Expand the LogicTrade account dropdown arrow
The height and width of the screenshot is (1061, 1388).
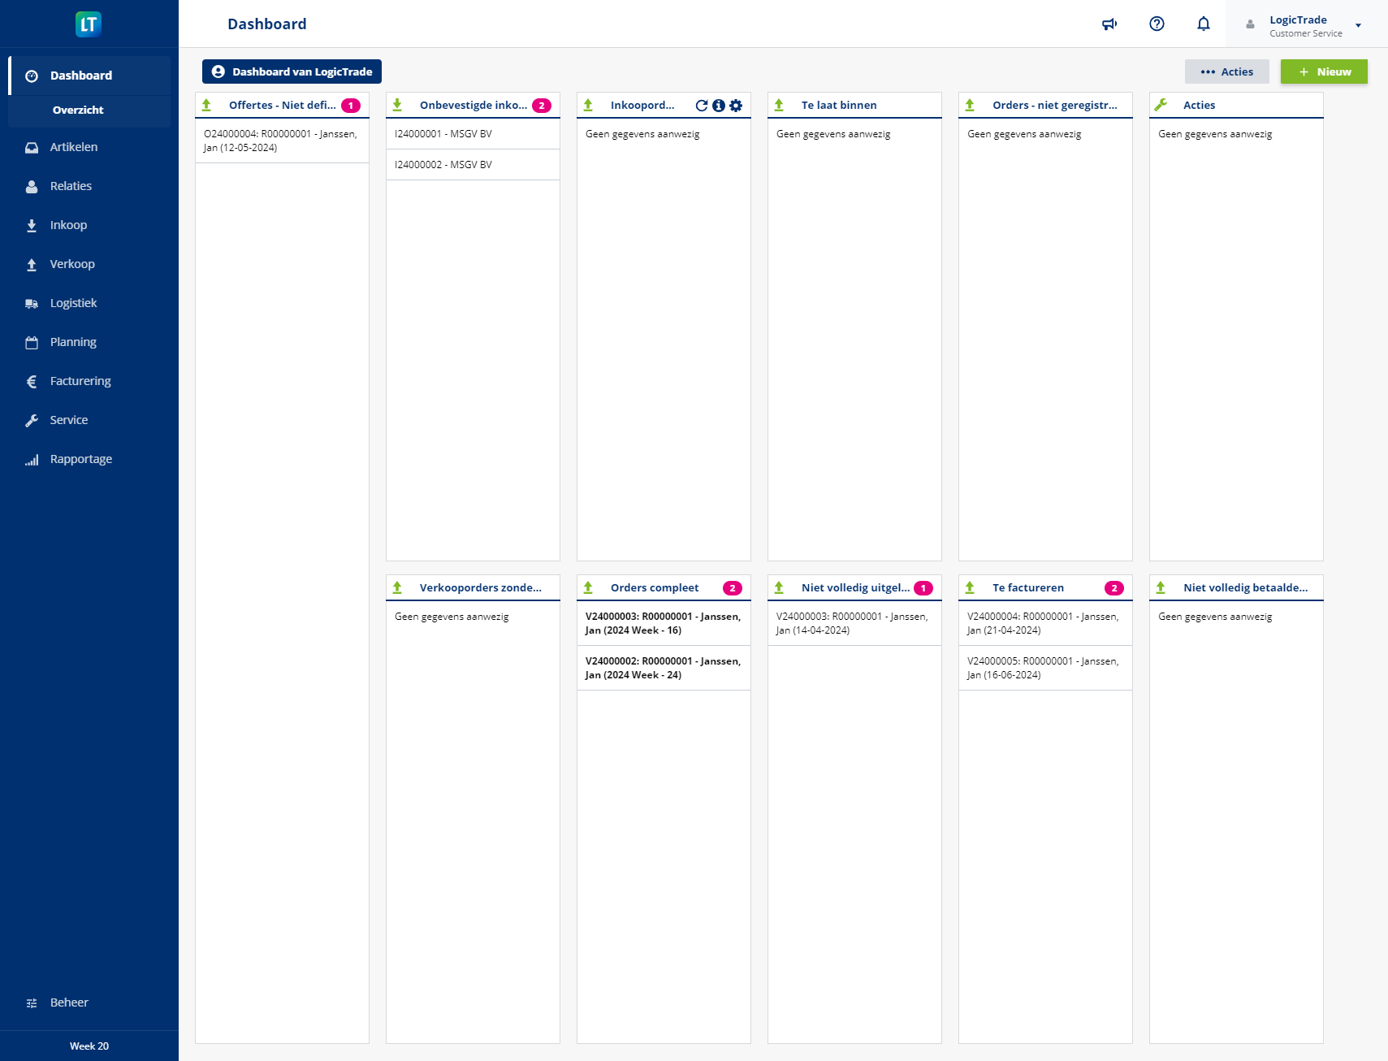click(1358, 25)
